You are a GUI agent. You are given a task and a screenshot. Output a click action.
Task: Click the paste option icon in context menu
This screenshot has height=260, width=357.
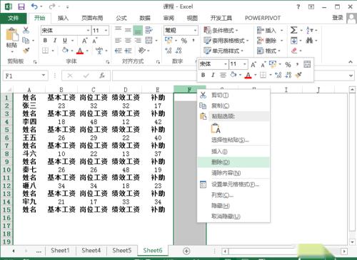216,128
